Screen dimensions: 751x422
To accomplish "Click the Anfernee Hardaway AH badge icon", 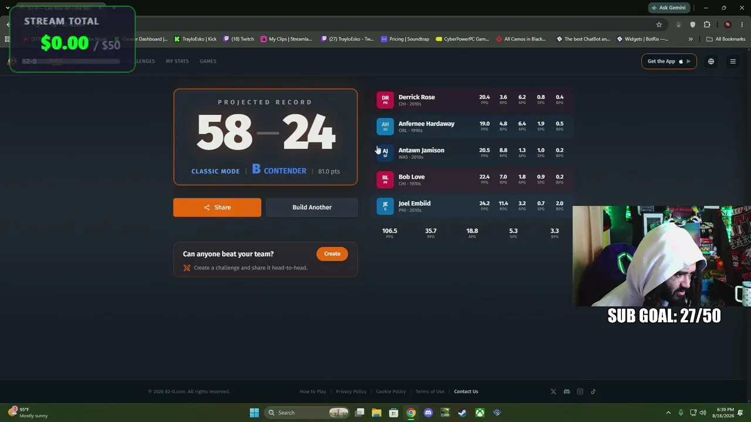I will [x=385, y=126].
